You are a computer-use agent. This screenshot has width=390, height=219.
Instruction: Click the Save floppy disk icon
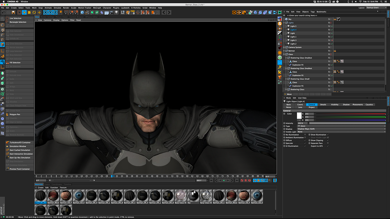tap(13, 12)
